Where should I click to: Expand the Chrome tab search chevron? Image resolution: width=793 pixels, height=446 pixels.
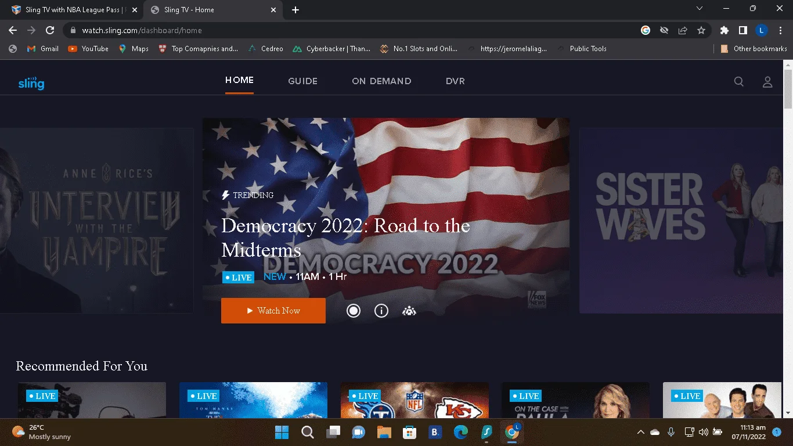coord(700,8)
